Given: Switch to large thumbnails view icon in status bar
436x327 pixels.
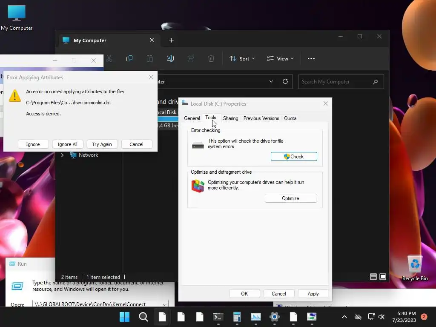Looking at the screenshot, I should (383, 277).
